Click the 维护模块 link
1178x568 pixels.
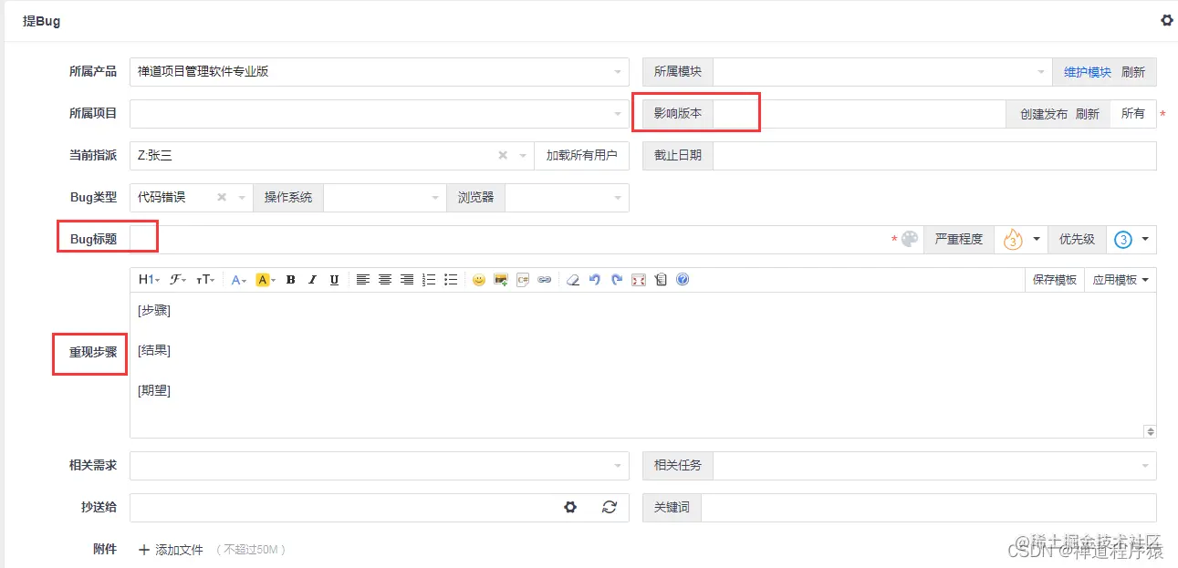point(1086,71)
